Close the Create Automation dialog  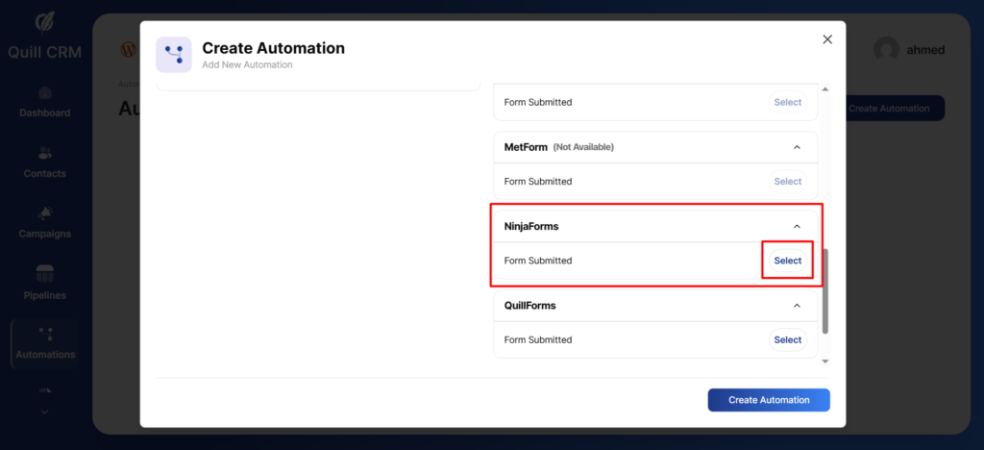(x=827, y=39)
